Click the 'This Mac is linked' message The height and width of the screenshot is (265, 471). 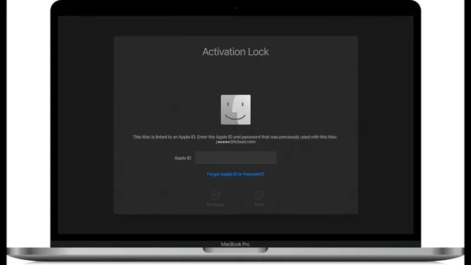coord(235,137)
